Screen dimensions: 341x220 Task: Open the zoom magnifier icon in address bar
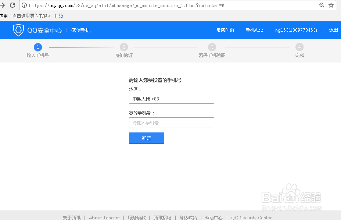click(322, 5)
